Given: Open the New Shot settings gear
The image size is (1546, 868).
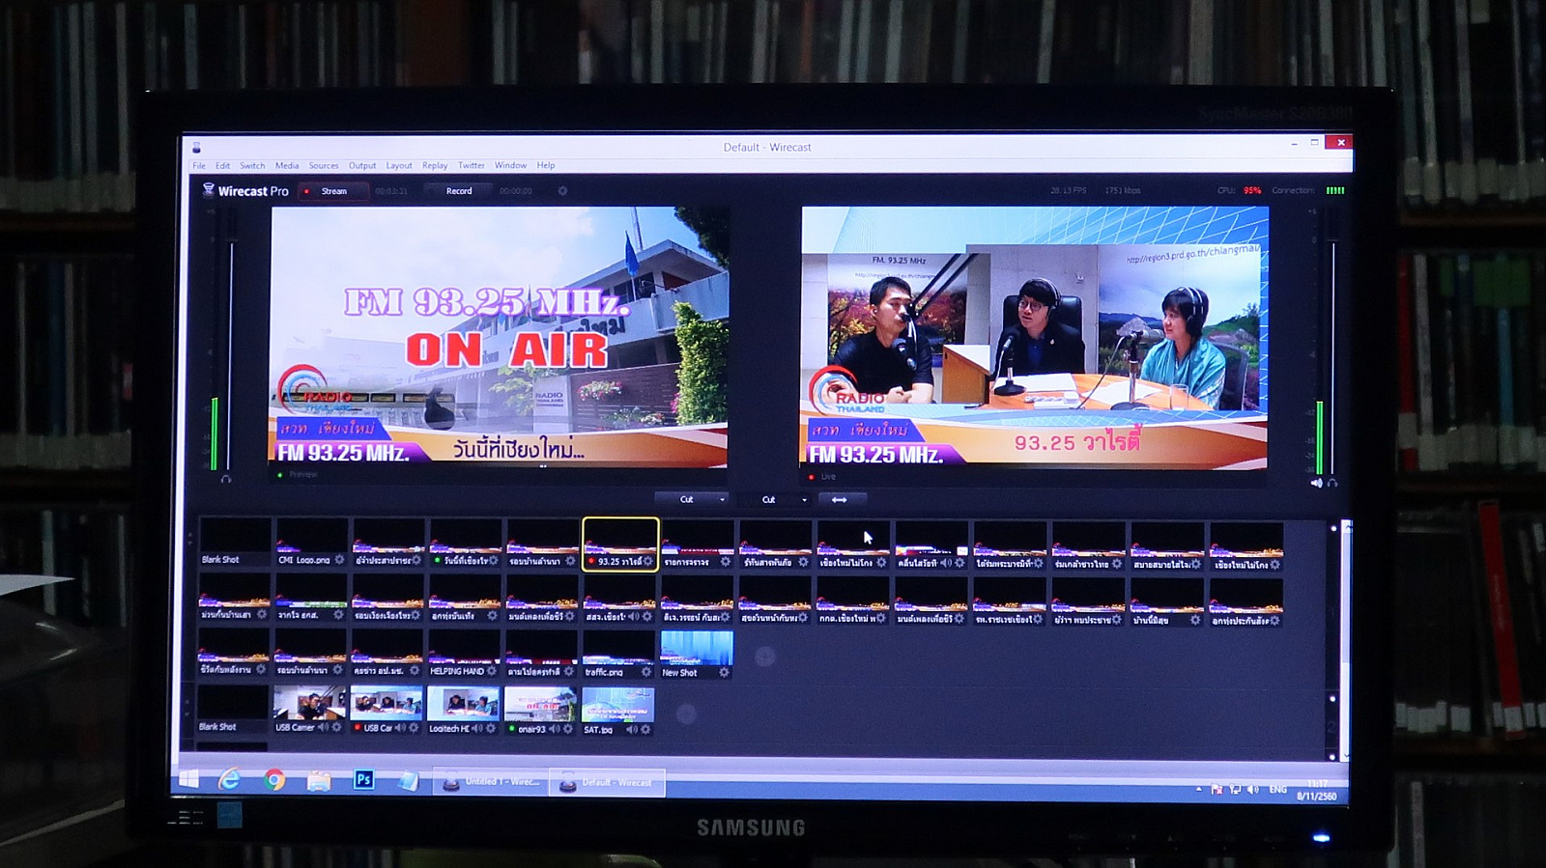Looking at the screenshot, I should [724, 673].
